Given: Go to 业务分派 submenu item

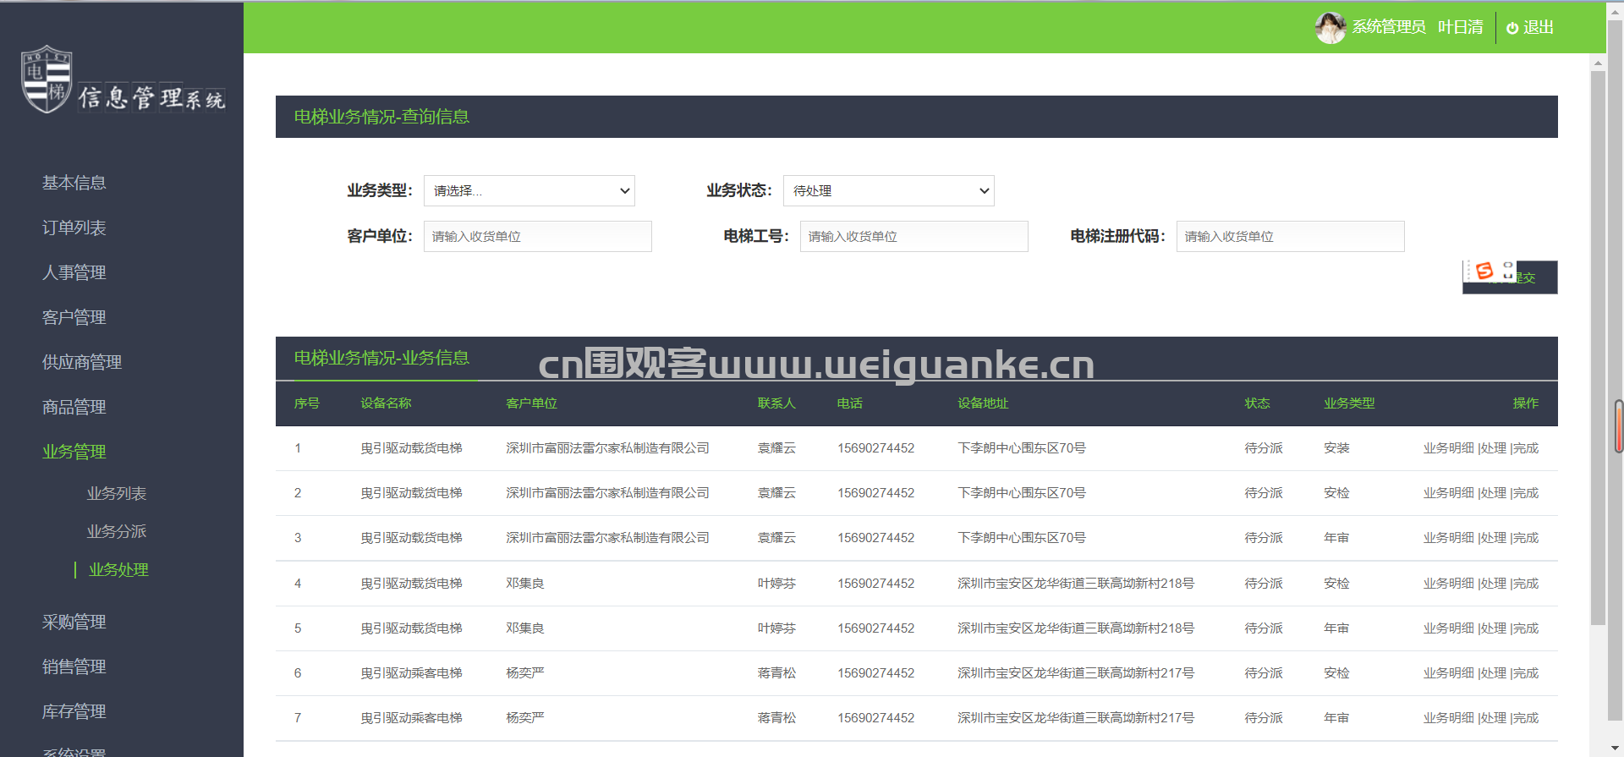Looking at the screenshot, I should click(x=117, y=531).
